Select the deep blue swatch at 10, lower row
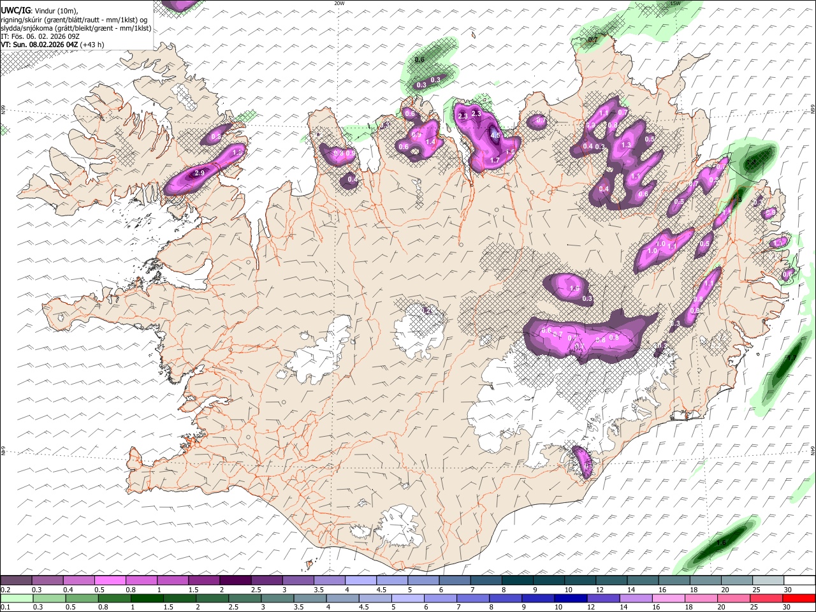This screenshot has width=816, height=612. click(571, 598)
